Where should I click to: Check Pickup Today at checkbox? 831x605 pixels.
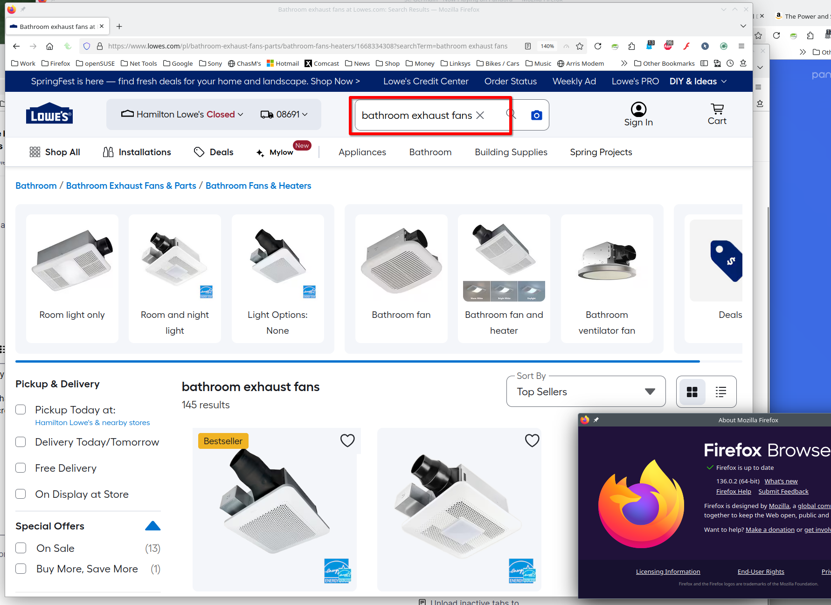point(21,410)
